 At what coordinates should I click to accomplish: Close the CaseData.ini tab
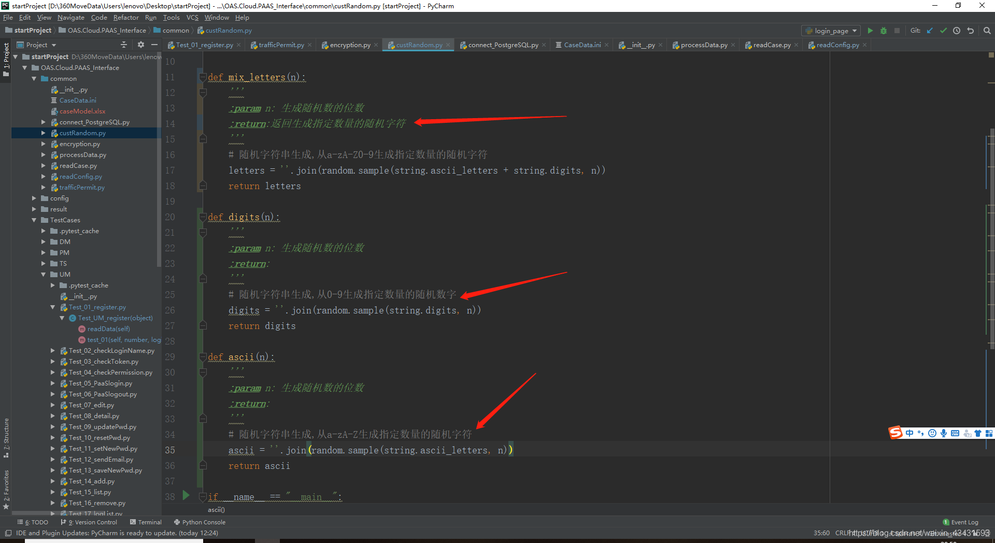[606, 45]
